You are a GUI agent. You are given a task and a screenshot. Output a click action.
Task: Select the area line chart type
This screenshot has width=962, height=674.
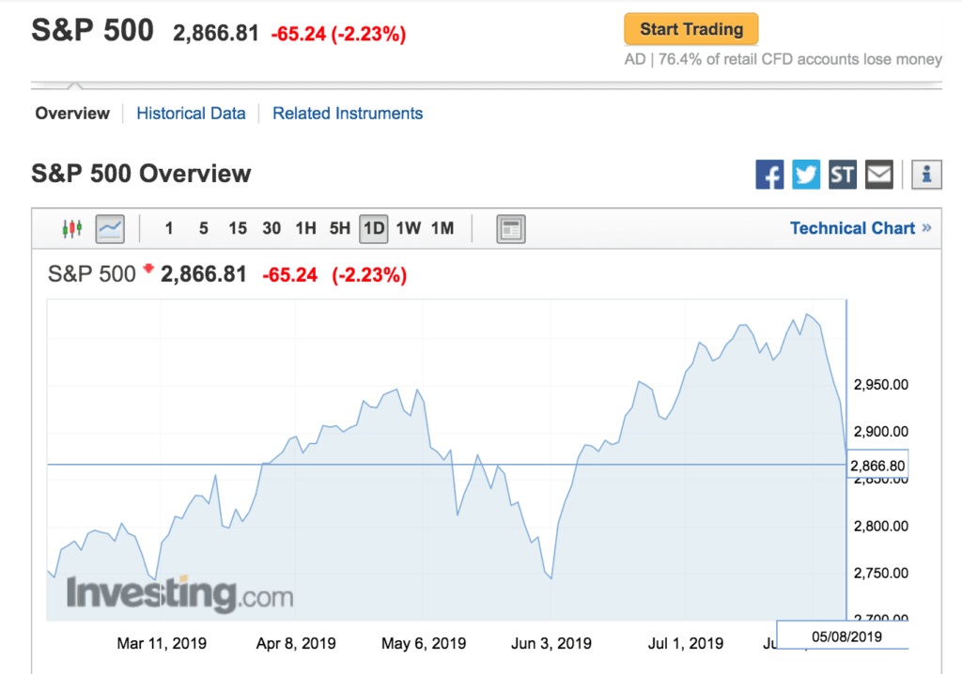point(111,229)
